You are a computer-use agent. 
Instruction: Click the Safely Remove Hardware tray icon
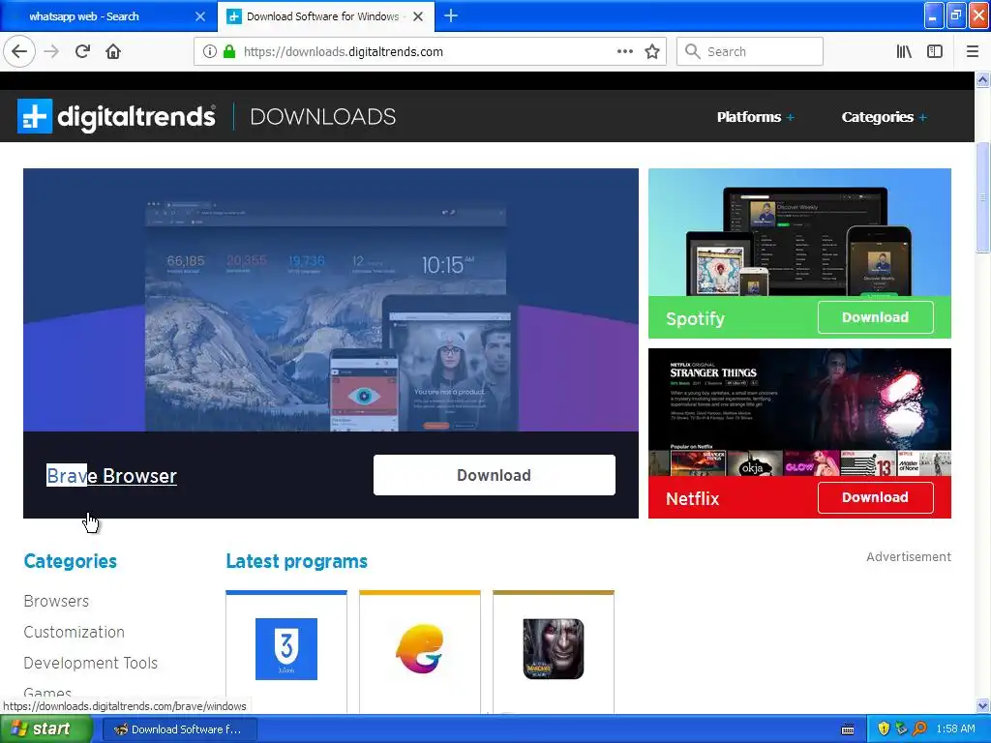pyautogui.click(x=901, y=729)
